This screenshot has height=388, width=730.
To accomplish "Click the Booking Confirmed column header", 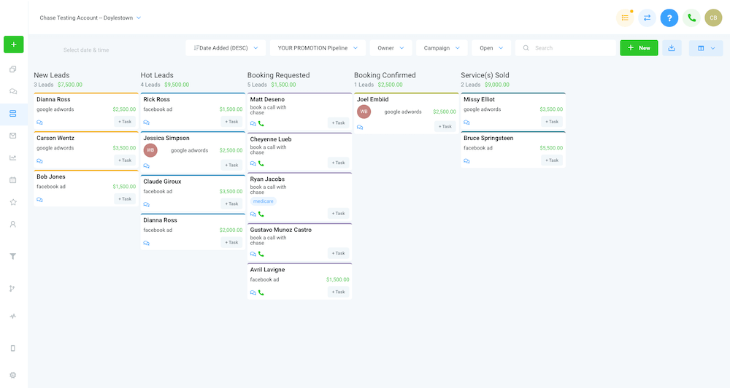I will coord(385,75).
